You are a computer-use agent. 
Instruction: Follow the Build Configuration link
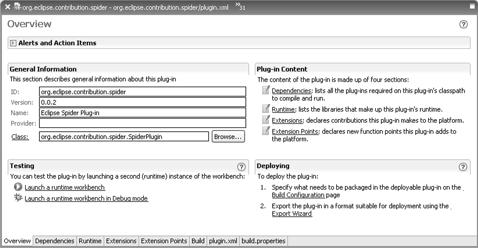[x=298, y=195]
